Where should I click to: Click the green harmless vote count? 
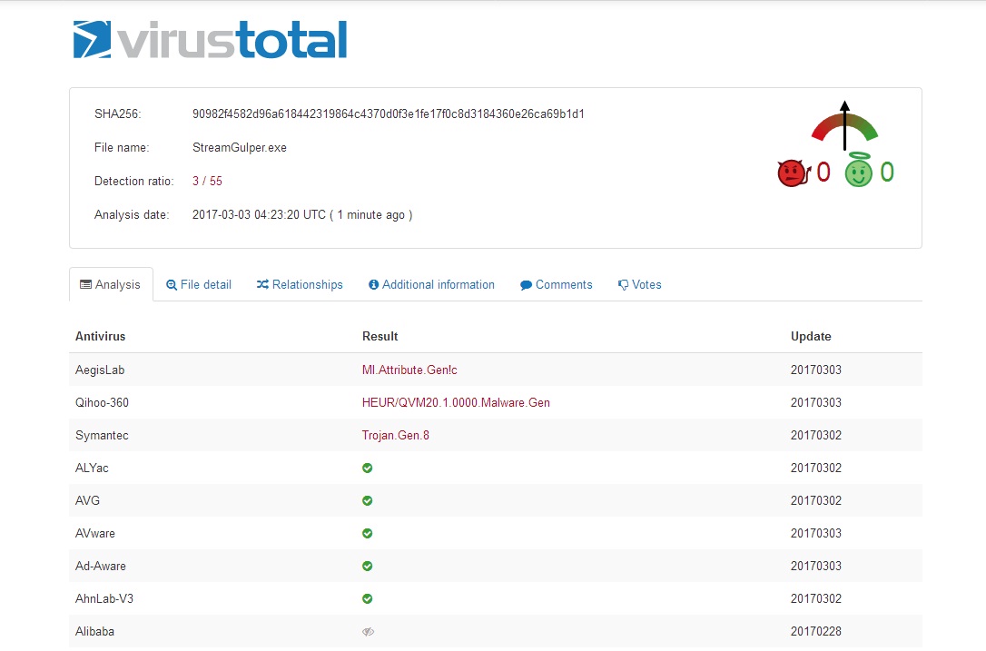pos(887,172)
